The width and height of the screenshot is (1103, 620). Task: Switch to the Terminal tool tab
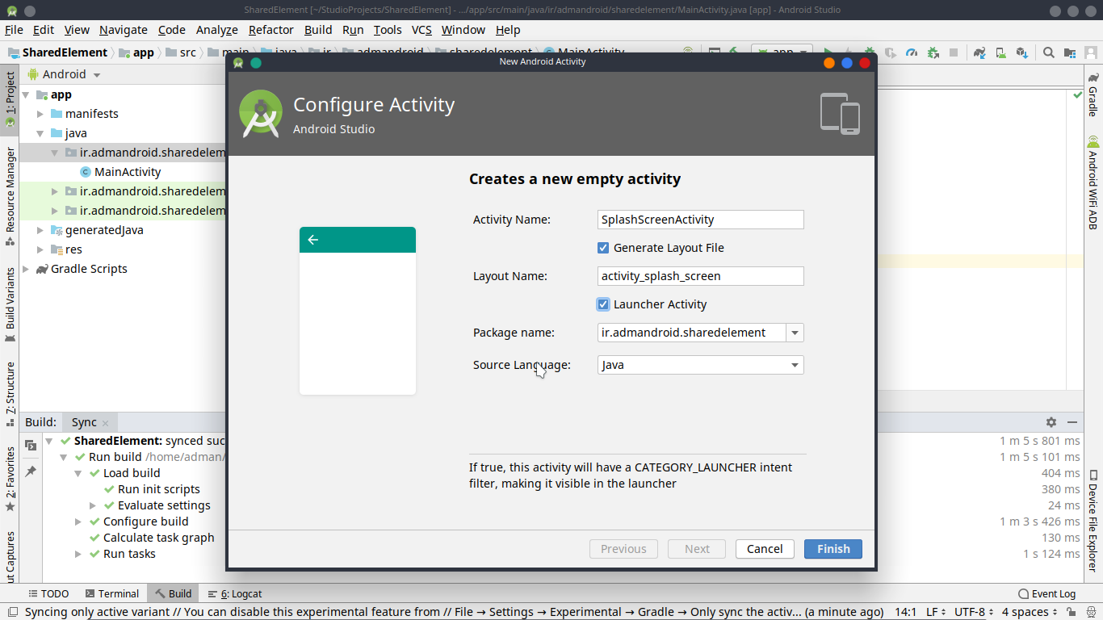(111, 593)
